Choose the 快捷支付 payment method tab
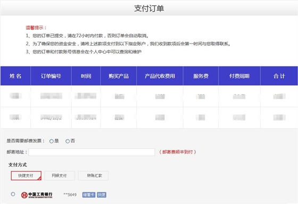The width and height of the screenshot is (298, 204). [x=26, y=175]
